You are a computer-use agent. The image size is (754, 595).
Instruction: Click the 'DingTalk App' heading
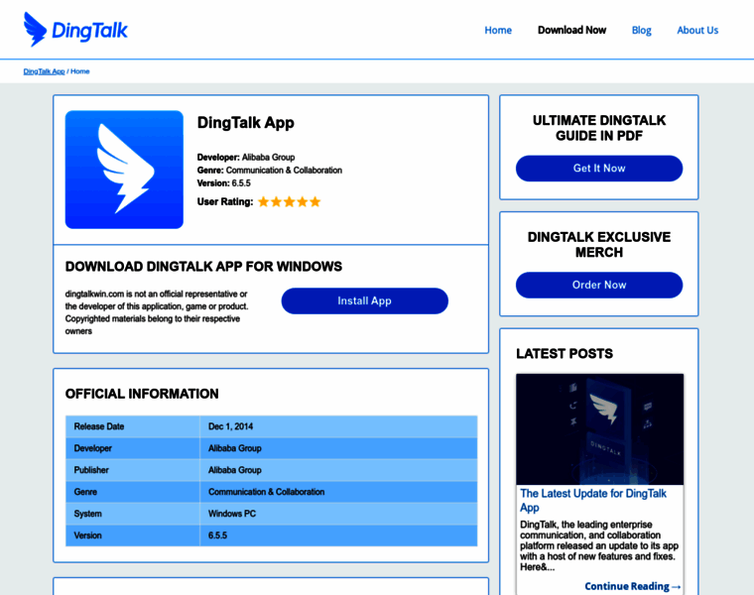246,123
